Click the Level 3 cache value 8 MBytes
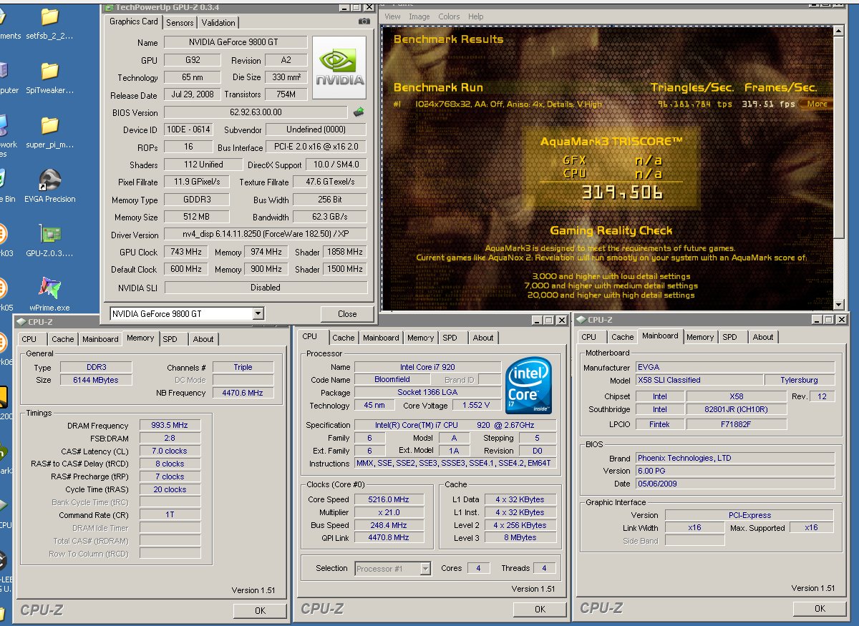This screenshot has height=626, width=859. click(520, 538)
